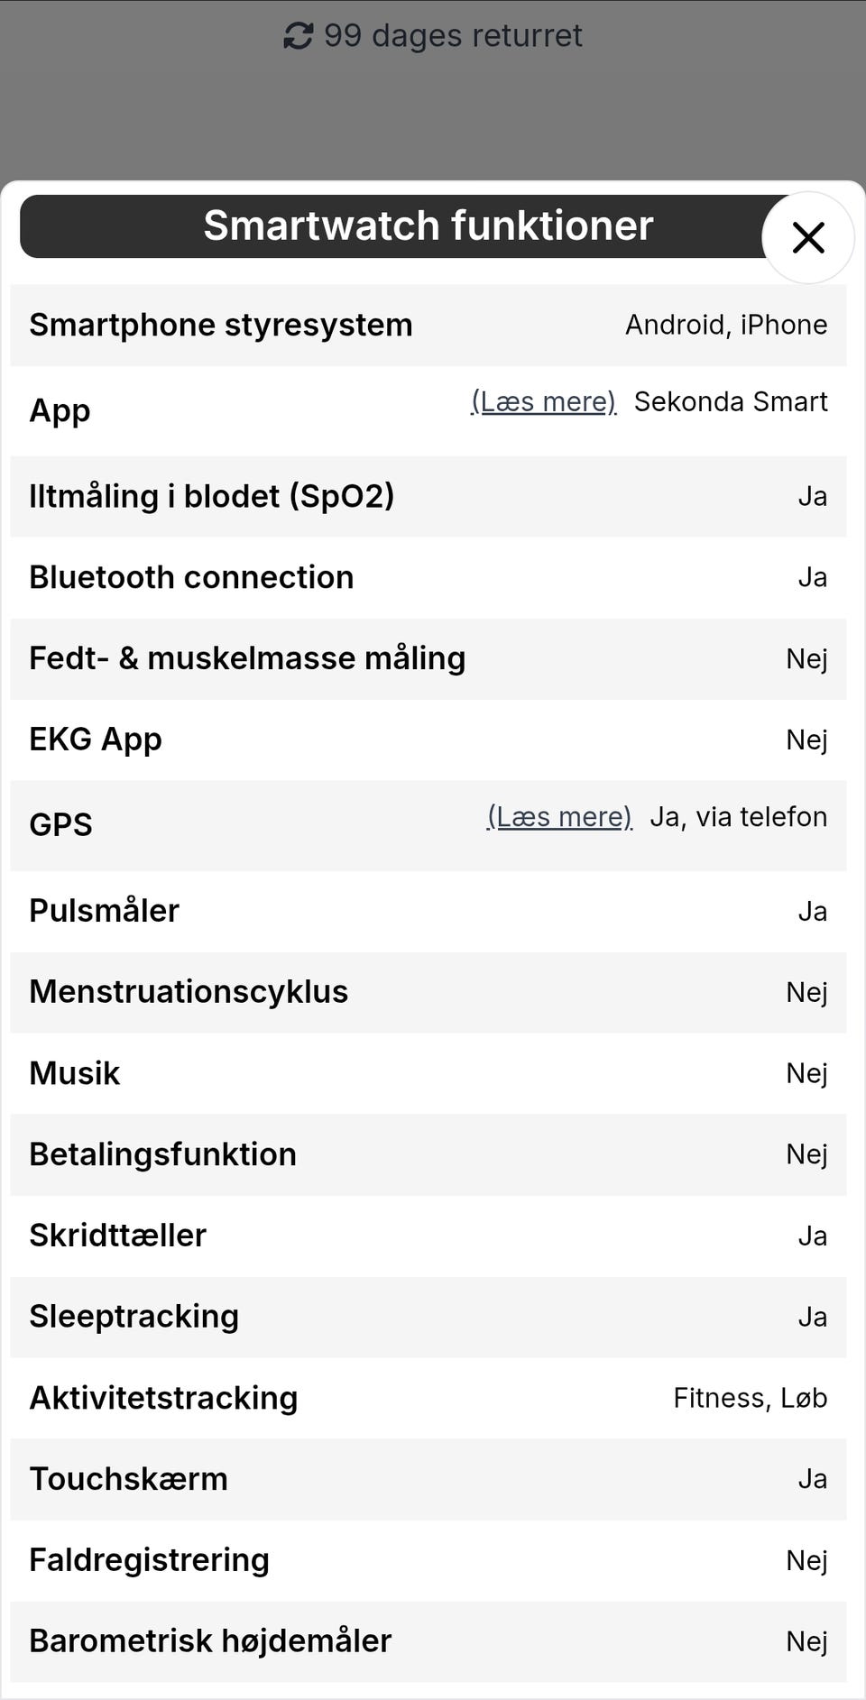Select the Musik row
Viewport: 866px width, 1700px height.
pos(428,1073)
